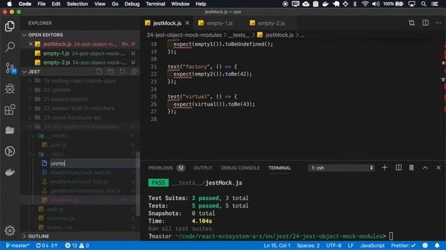Click New Folder icon in JEST header
This screenshot has height=250, width=446.
point(111,72)
